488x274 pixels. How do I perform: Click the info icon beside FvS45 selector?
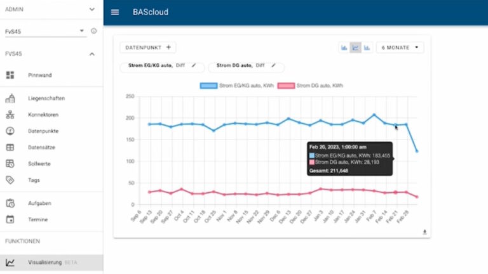(93, 30)
